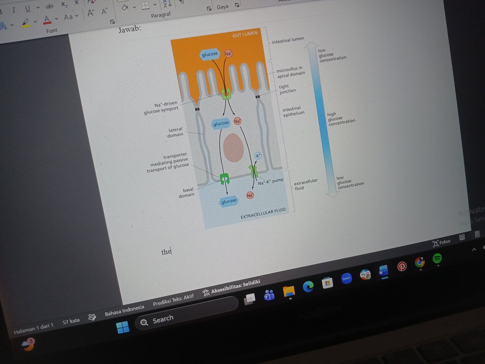Open Pinterest from taskbar
The image size is (485, 364).
[402, 266]
